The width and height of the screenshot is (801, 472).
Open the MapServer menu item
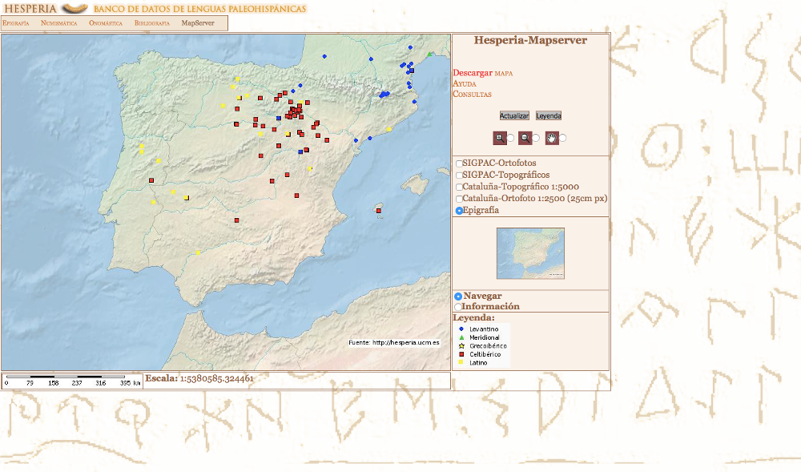coord(198,23)
